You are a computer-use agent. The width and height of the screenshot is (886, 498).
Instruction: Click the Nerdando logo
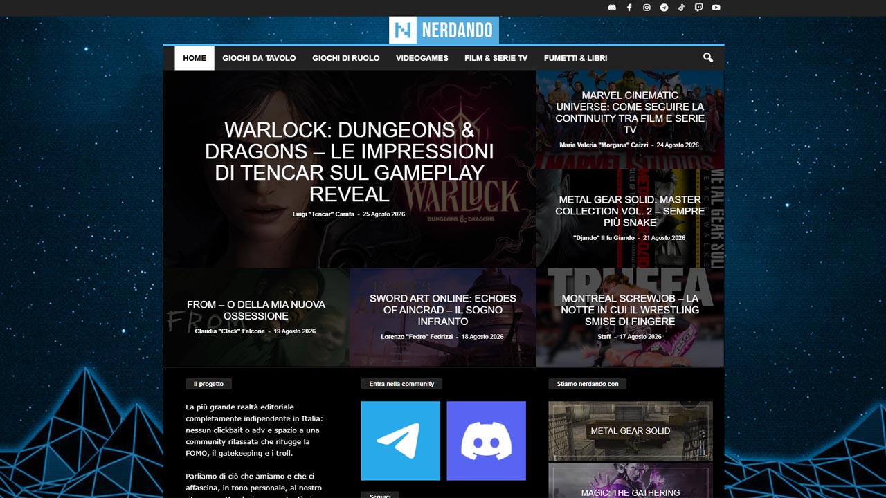coord(444,30)
